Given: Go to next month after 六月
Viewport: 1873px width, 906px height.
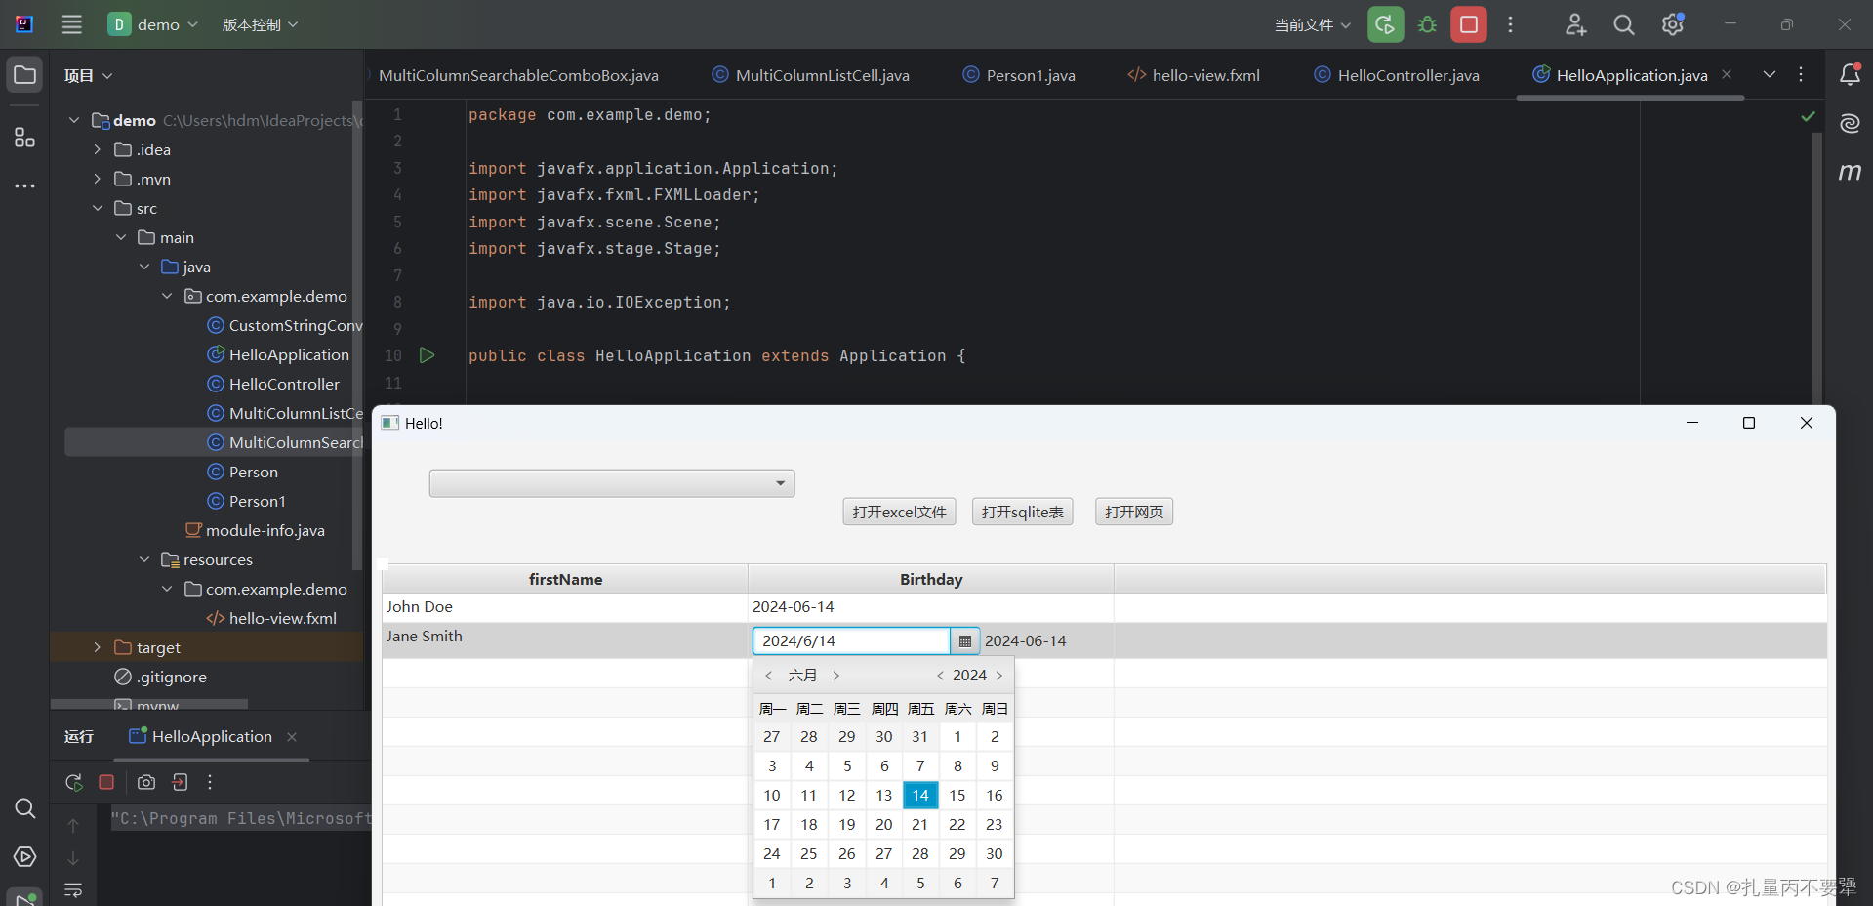Looking at the screenshot, I should [x=835, y=676].
